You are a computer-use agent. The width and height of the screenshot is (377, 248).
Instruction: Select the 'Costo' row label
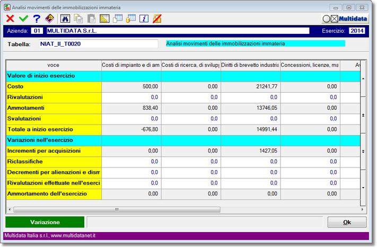54,86
